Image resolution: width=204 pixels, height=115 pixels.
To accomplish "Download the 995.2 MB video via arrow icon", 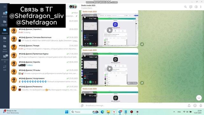I will 85,95.
